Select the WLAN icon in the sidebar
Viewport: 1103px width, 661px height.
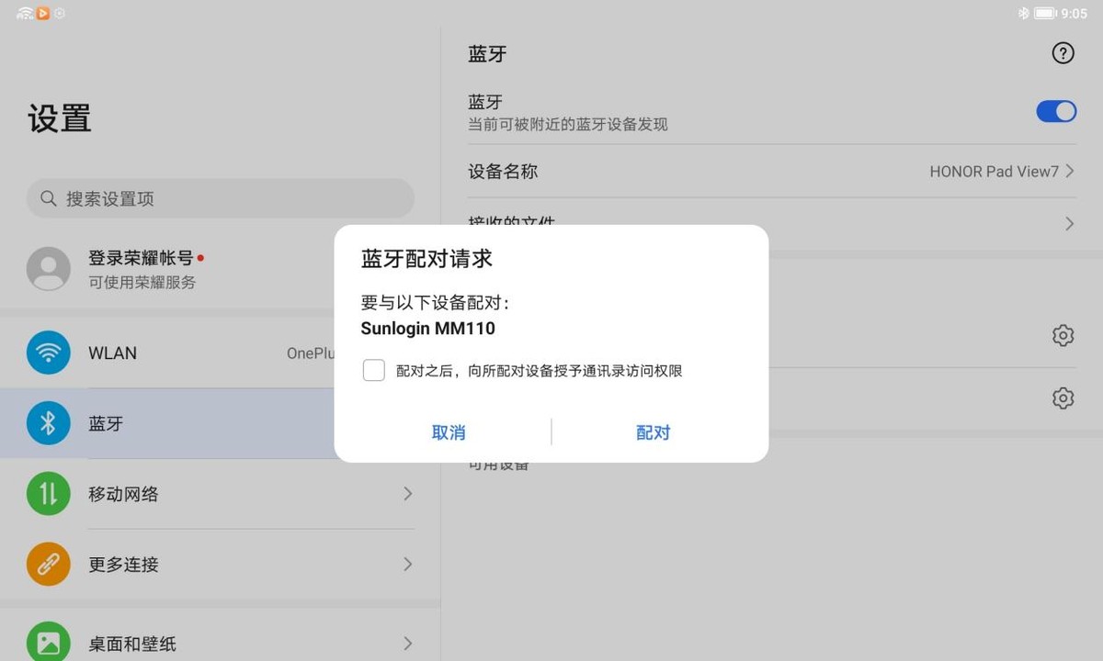click(x=48, y=353)
